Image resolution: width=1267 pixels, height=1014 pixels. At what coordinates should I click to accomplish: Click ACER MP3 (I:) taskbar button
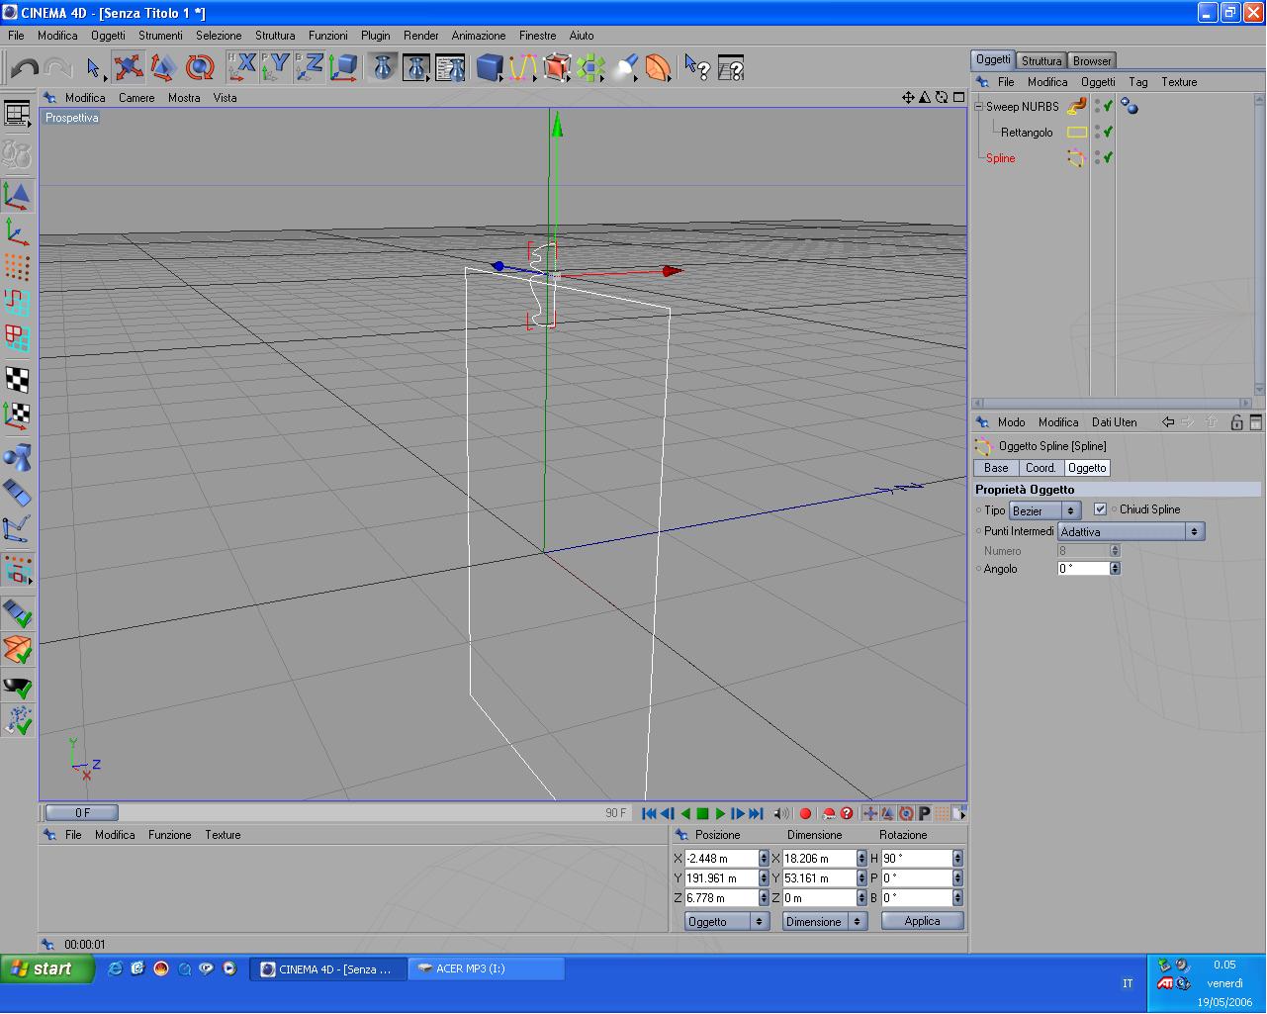tap(486, 968)
